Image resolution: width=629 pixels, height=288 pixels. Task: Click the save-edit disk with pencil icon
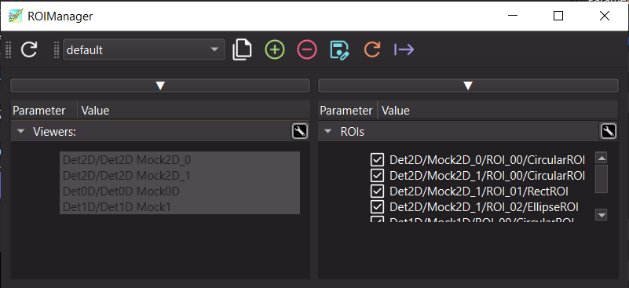tap(339, 49)
